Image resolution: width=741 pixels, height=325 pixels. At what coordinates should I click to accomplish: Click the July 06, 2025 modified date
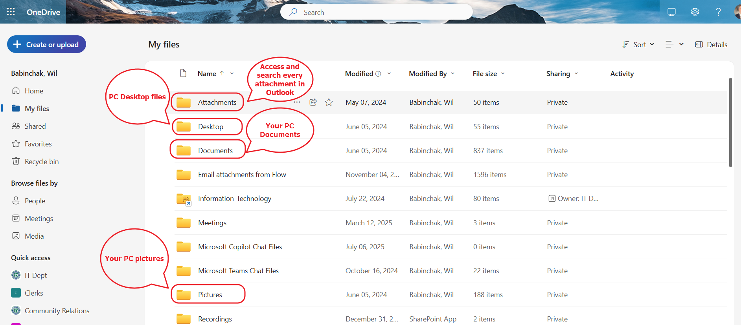point(365,246)
